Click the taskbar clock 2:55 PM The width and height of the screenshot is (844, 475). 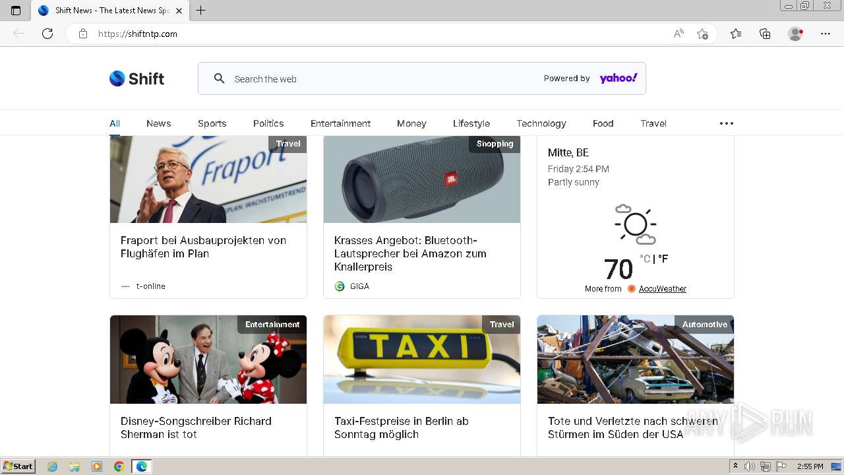tap(810, 466)
